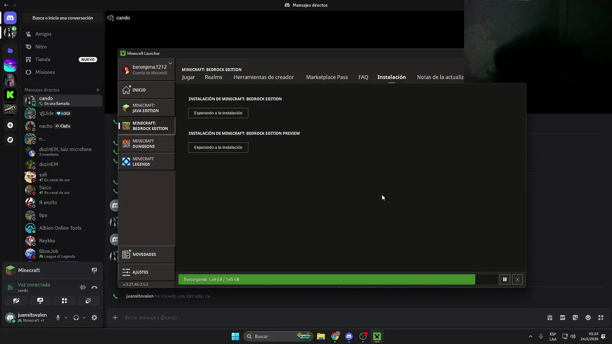
Task: Open direct message with sofi
Action: [63, 177]
